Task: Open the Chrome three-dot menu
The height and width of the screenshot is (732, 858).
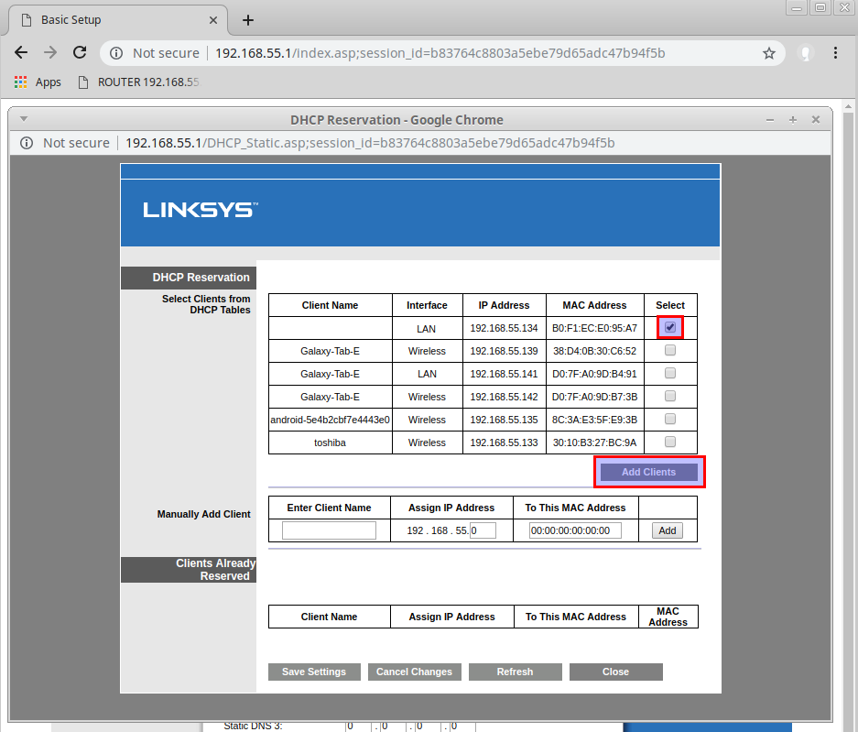Action: (x=835, y=52)
